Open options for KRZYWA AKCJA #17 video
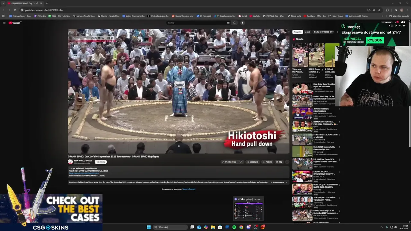Viewport: 411px width, 231px height. (339, 173)
